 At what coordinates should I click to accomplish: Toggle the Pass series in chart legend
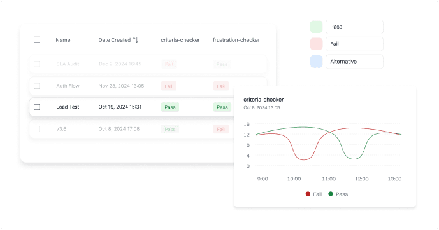[338, 194]
